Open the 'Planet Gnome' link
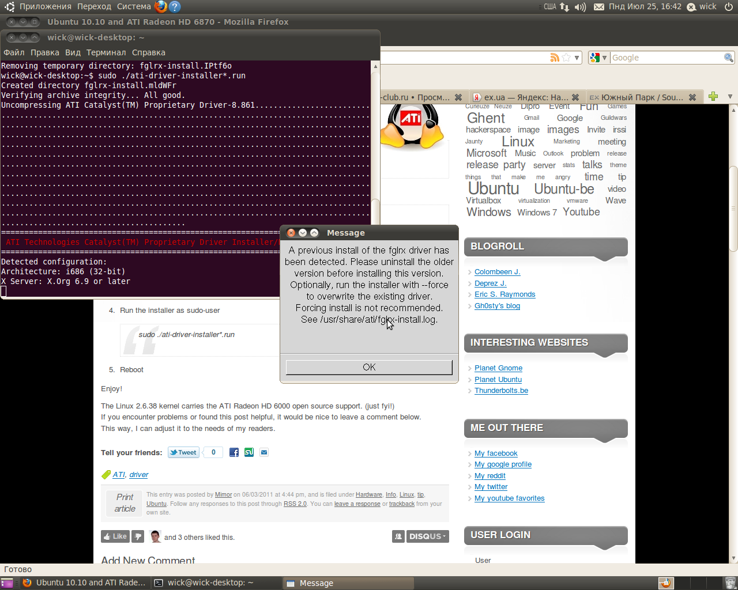Screen dimensions: 738x590 499,368
